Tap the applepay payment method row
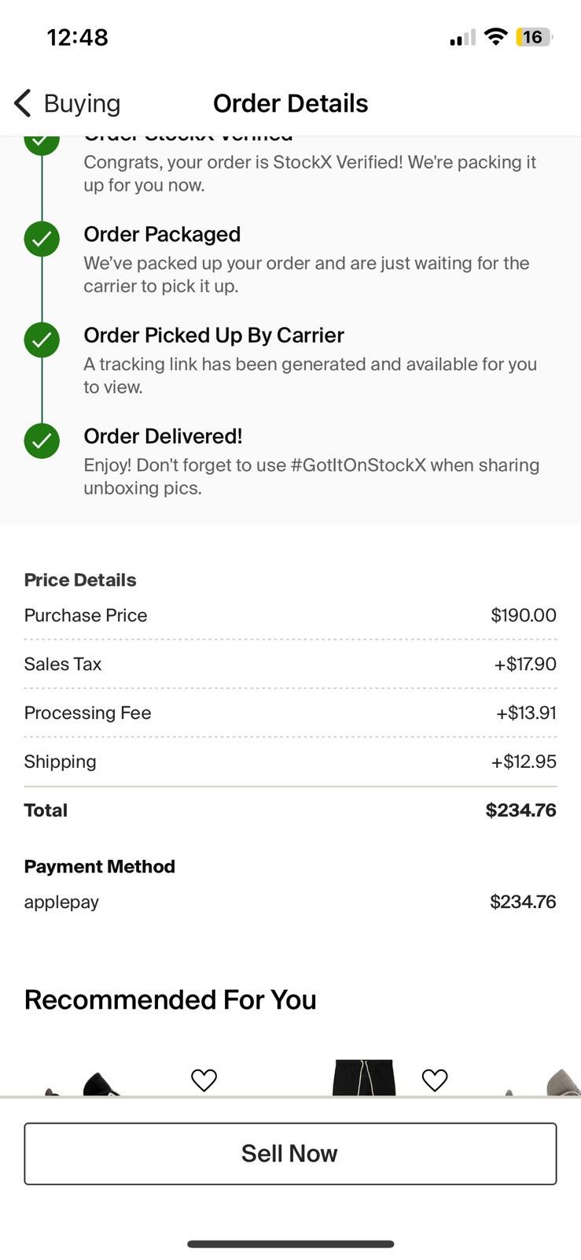Screen dimensions: 581x1260 290,902
